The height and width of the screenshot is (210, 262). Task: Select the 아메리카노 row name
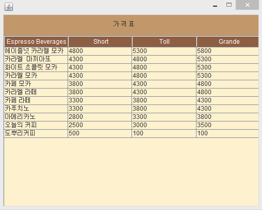[36, 117]
